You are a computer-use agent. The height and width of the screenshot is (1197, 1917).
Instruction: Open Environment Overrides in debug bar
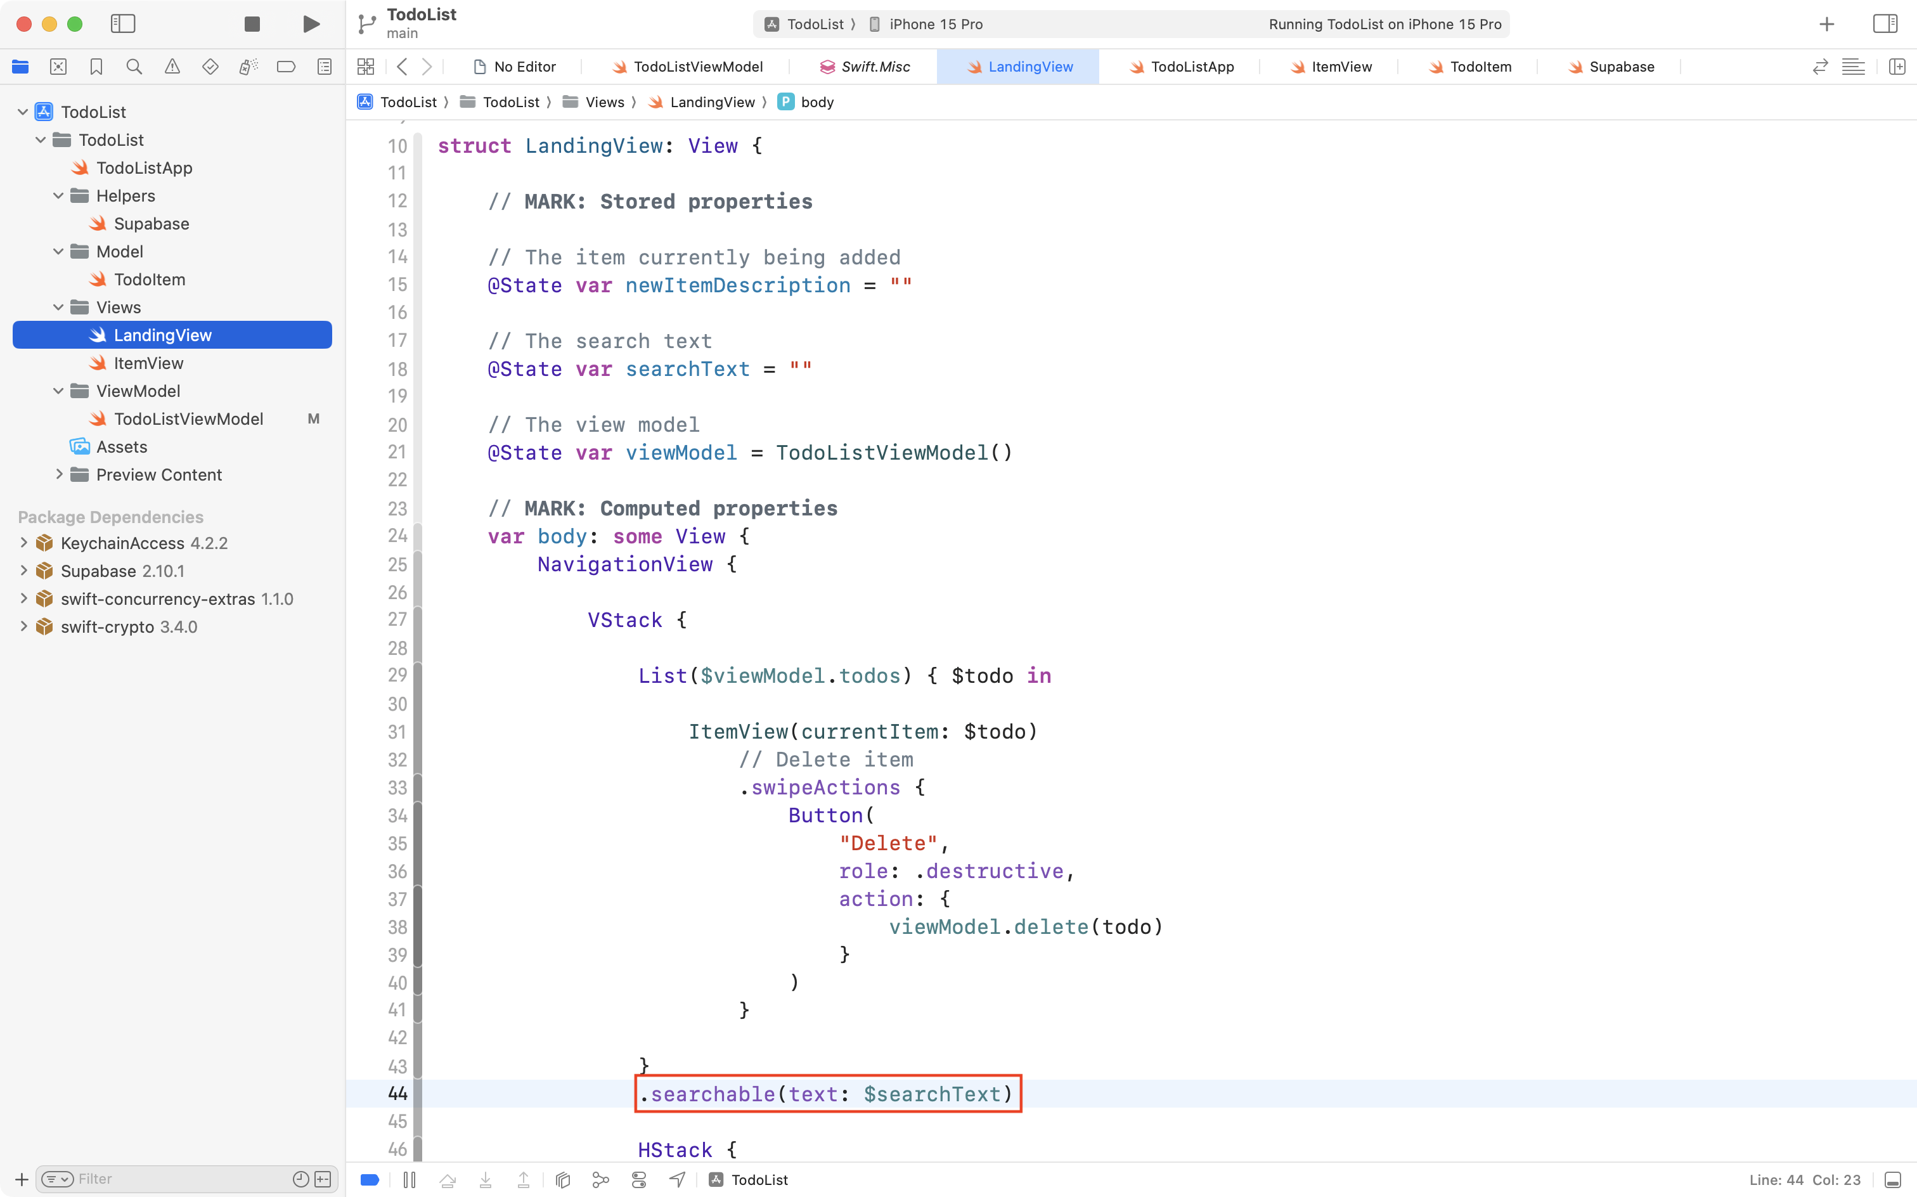(x=639, y=1179)
